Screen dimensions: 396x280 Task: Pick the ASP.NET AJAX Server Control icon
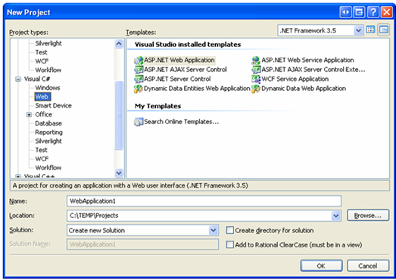click(139, 70)
